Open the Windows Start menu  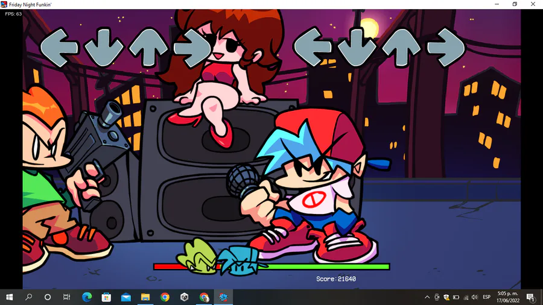[9, 297]
